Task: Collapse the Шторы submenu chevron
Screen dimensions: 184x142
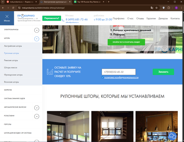Action: (36, 39)
